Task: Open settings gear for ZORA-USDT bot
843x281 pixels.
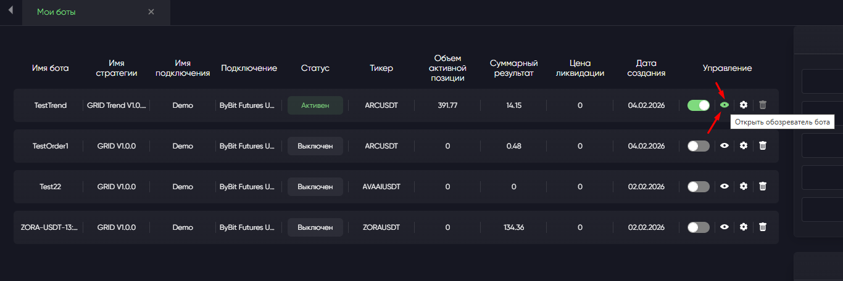Action: (744, 227)
